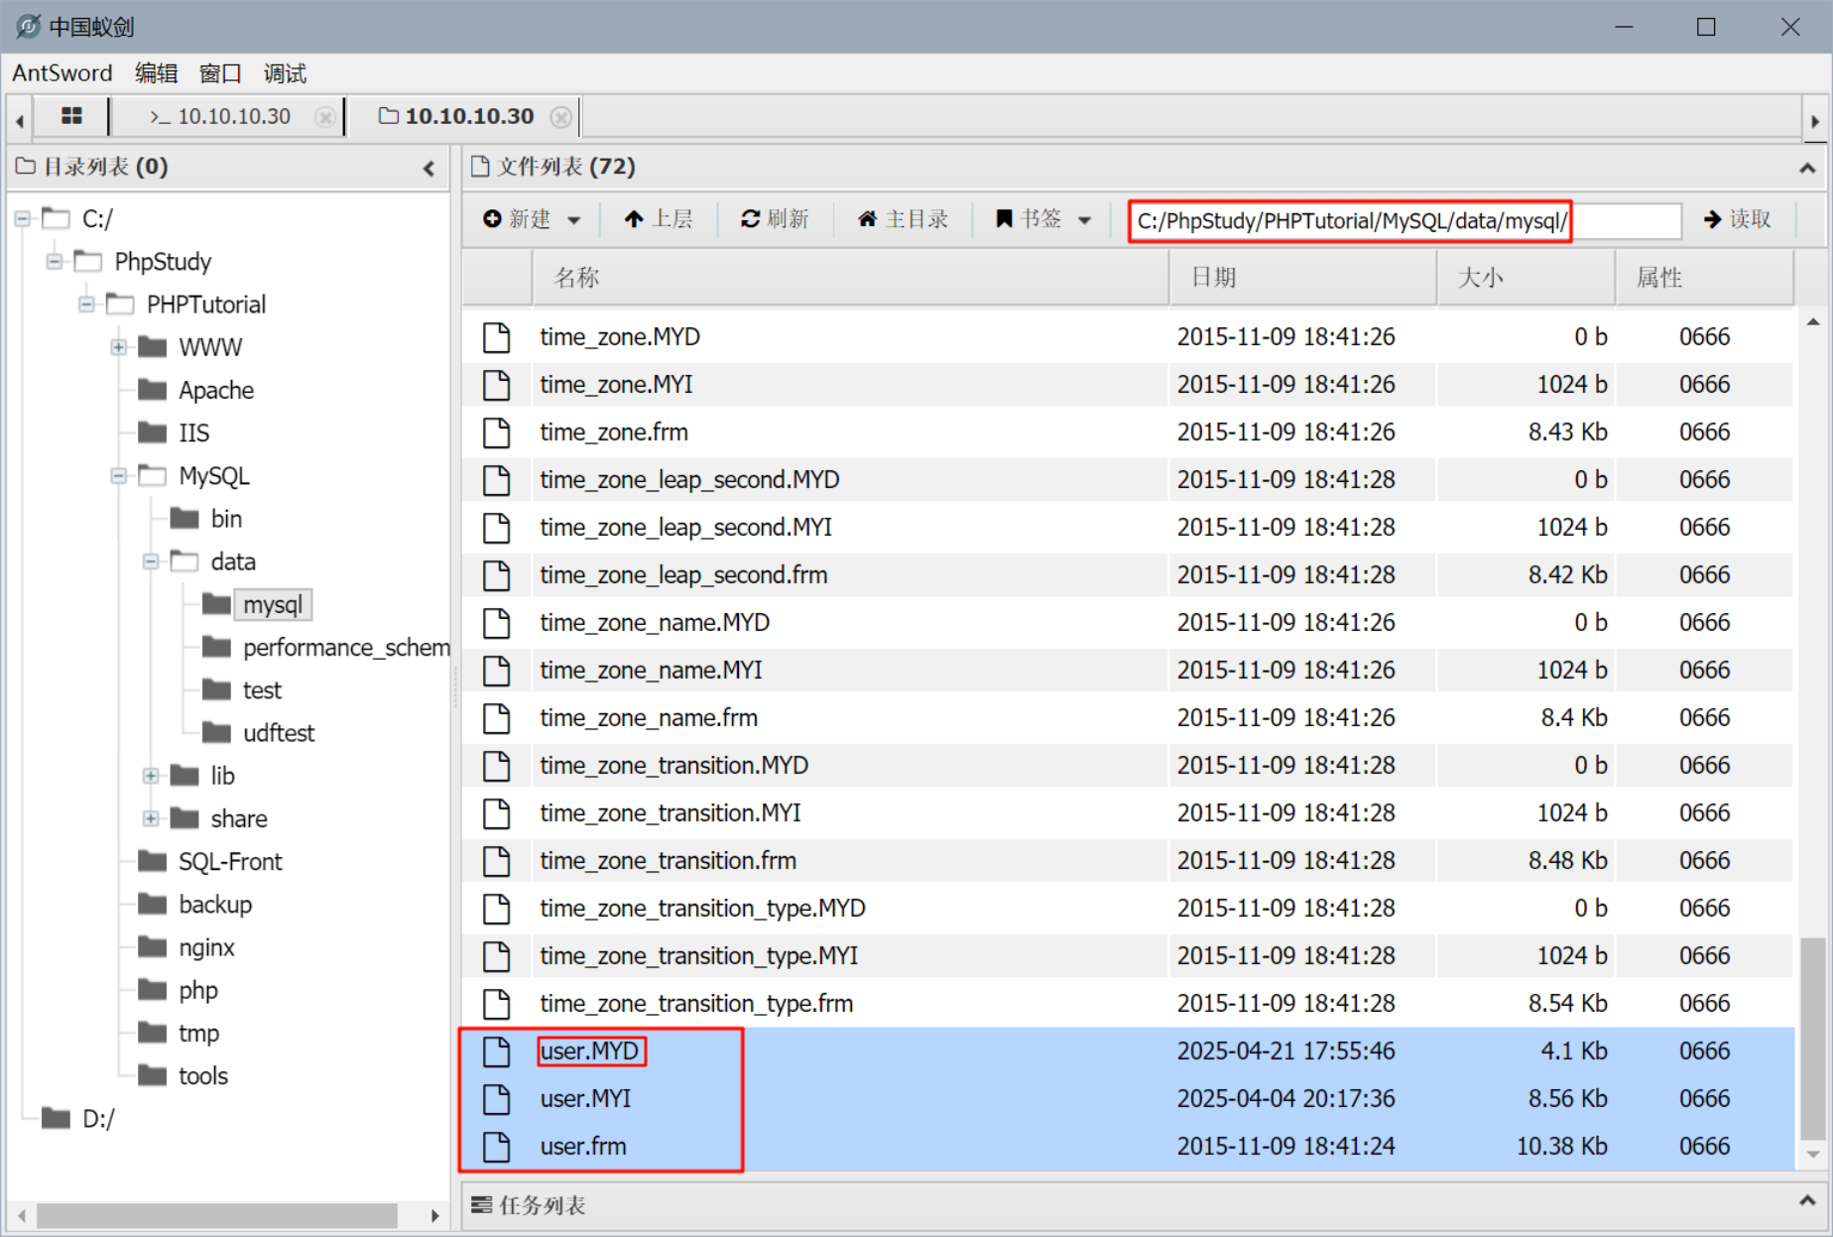
Task: Collapse the directory list panel arrow
Action: point(428,168)
